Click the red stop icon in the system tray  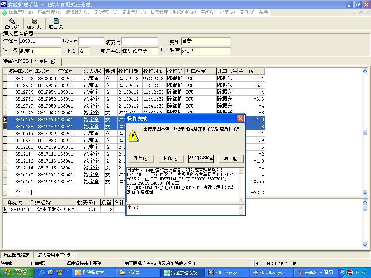(350, 273)
